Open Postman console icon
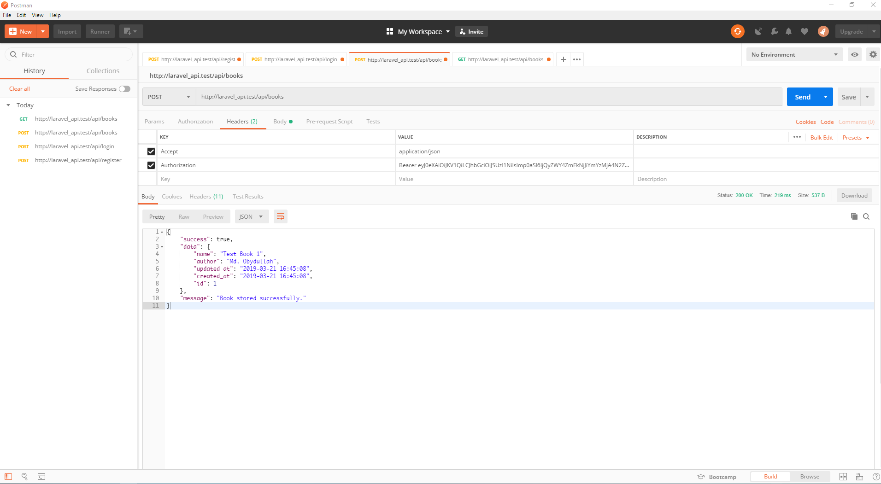This screenshot has width=881, height=484. (41, 477)
